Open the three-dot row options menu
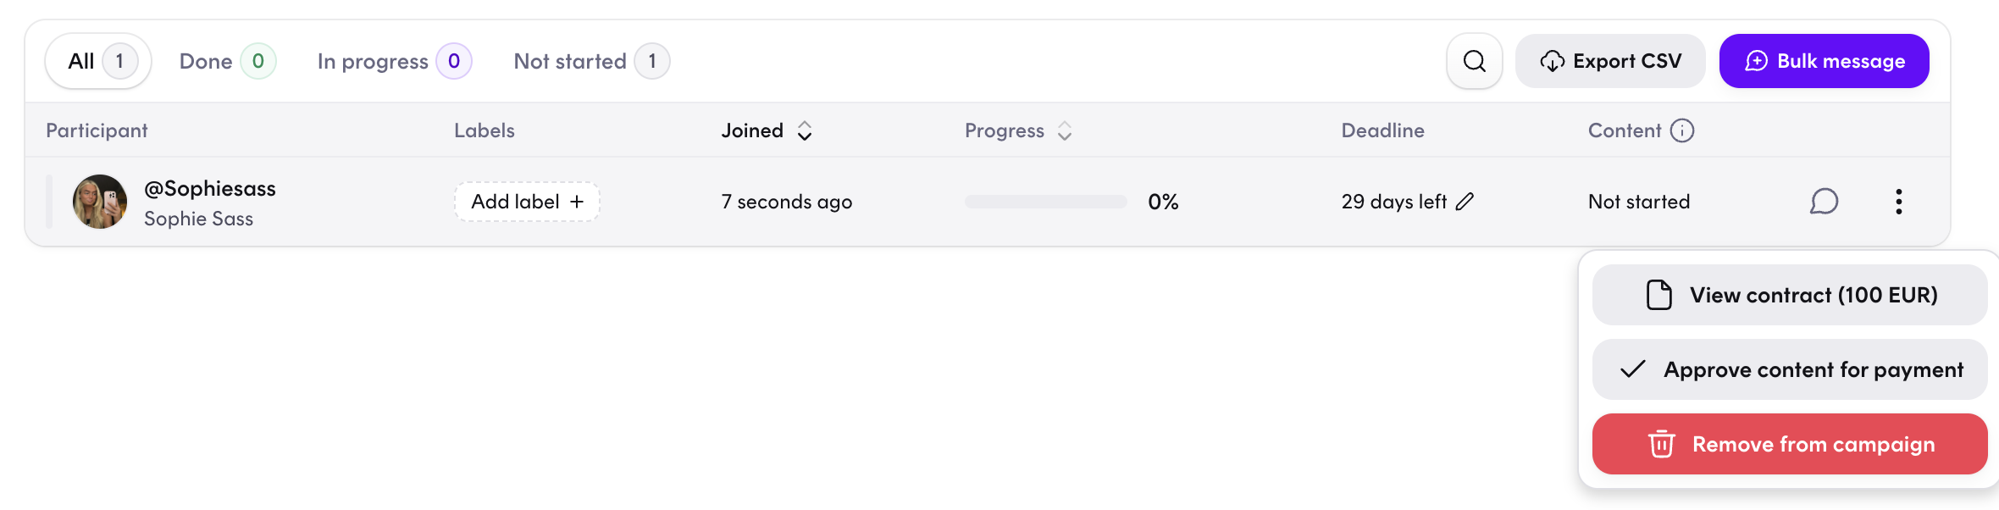The image size is (1999, 510). (x=1898, y=202)
